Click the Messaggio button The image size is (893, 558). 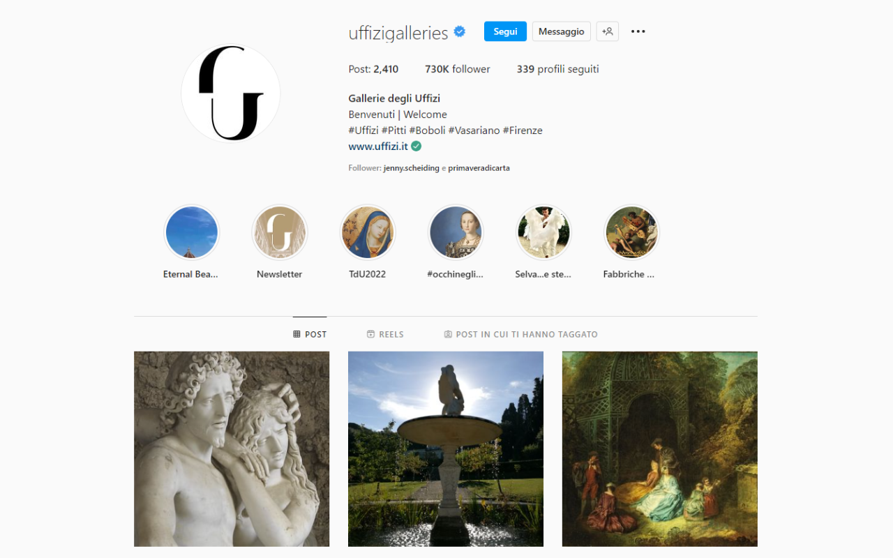(562, 31)
